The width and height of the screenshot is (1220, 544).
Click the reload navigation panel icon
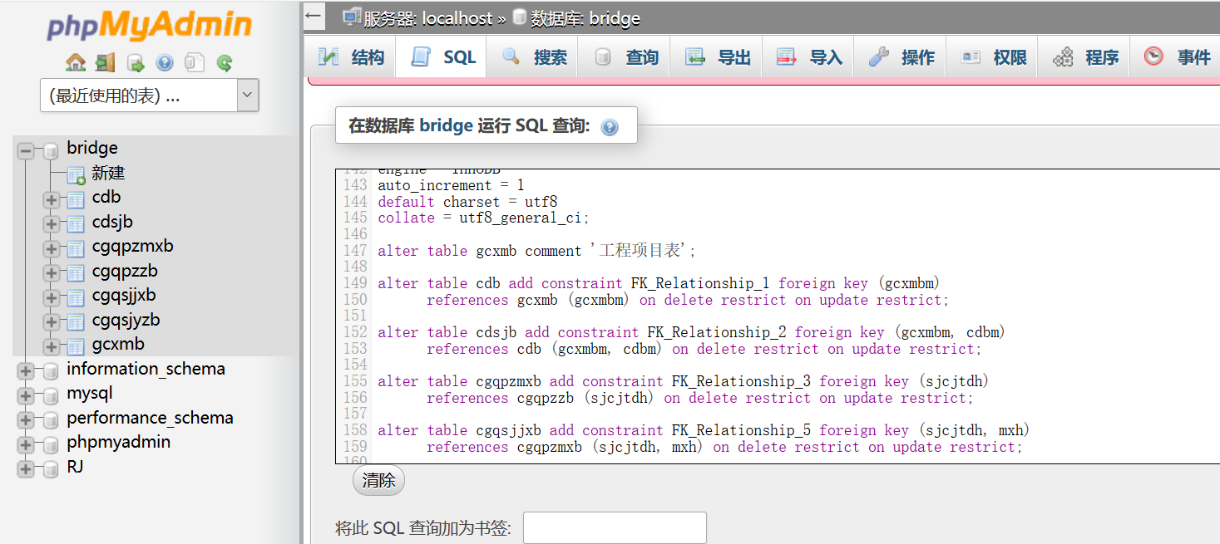point(224,62)
